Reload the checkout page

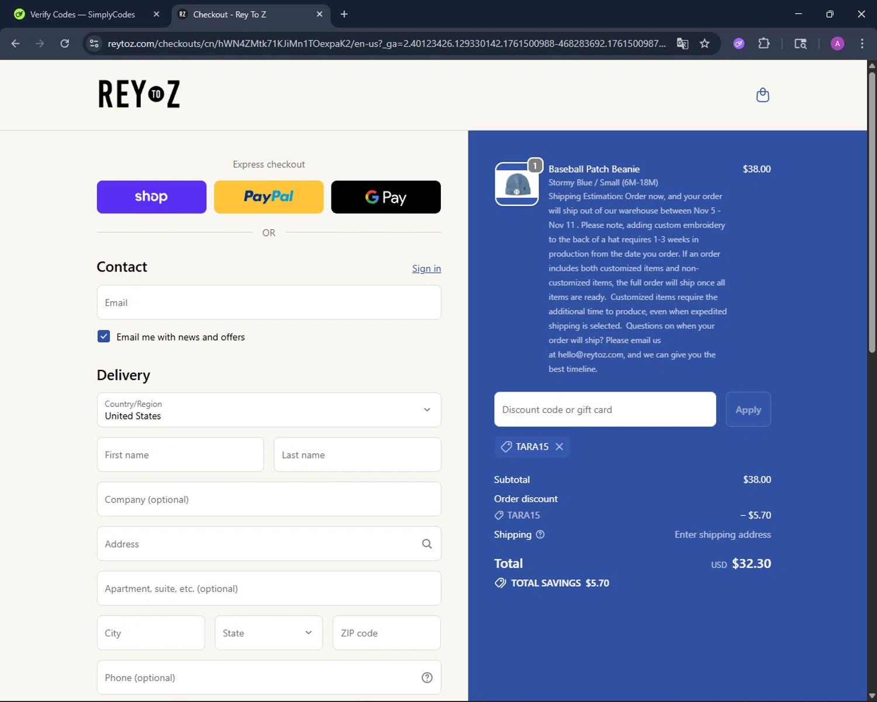pyautogui.click(x=65, y=43)
